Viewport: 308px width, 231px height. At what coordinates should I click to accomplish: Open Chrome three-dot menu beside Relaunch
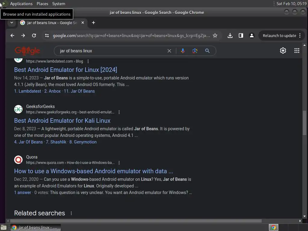(x=300, y=35)
